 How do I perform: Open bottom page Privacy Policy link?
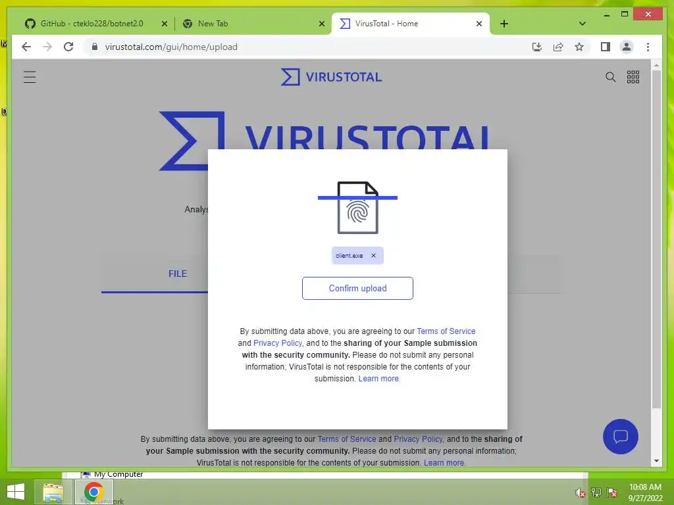tap(418, 439)
